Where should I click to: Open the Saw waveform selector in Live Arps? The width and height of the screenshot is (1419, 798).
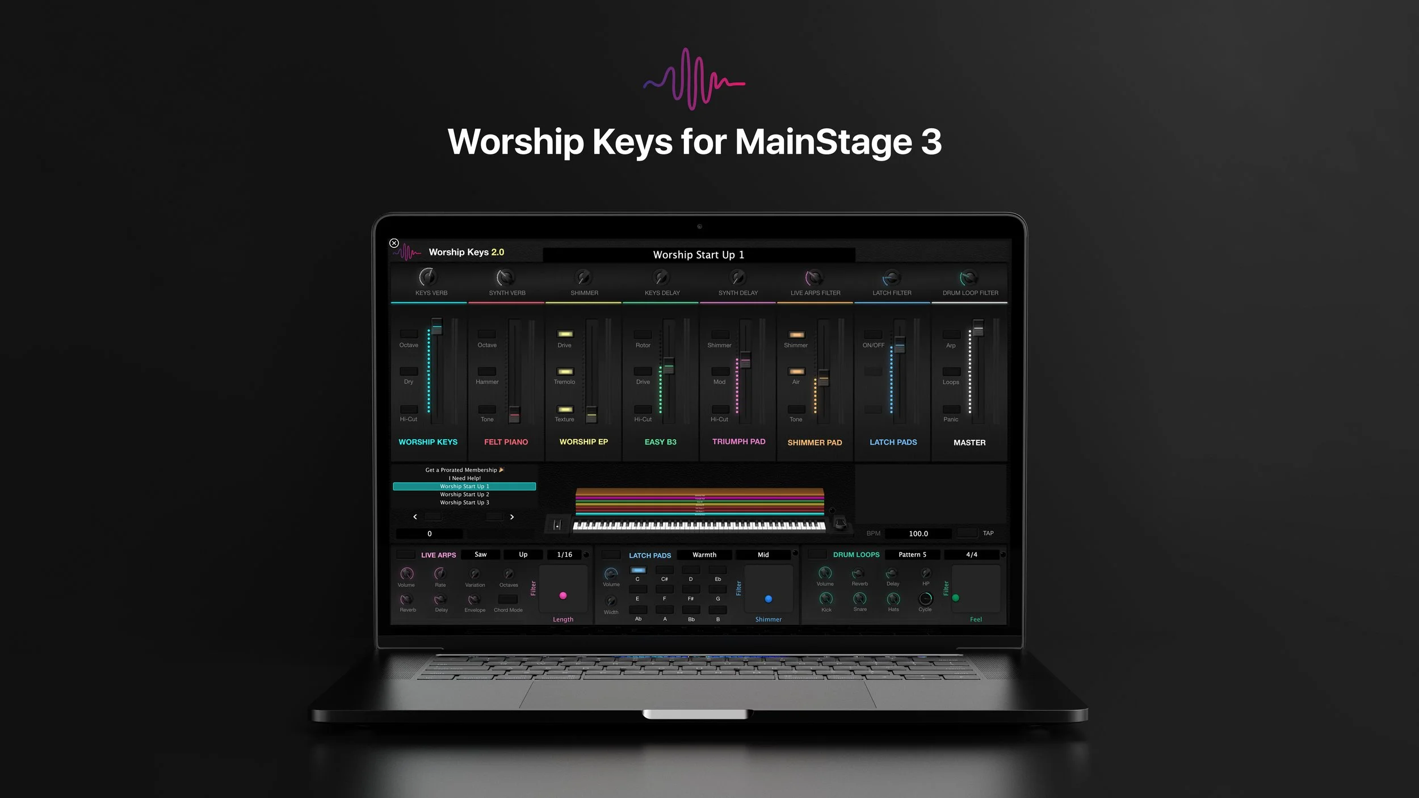pyautogui.click(x=480, y=555)
